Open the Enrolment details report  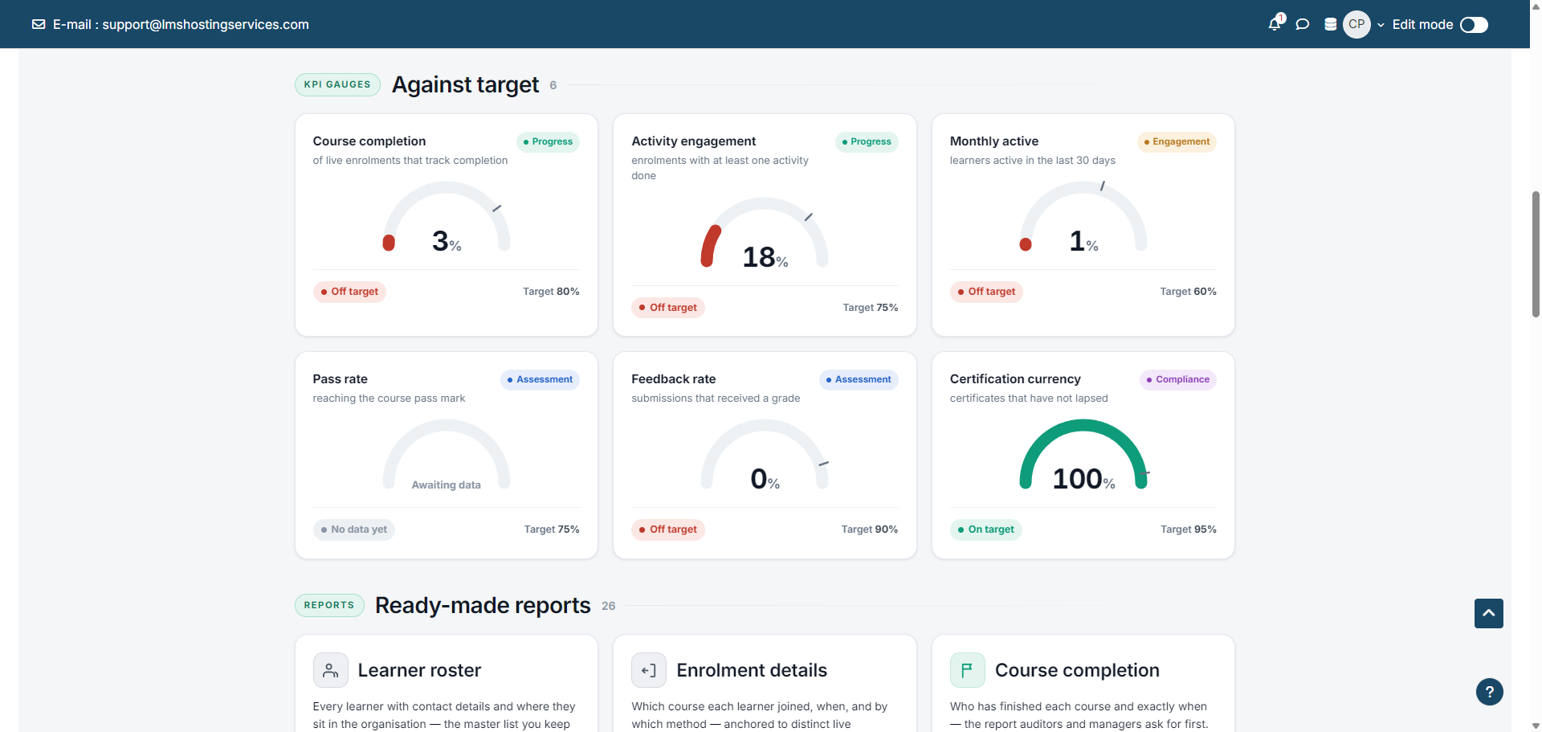tap(752, 670)
